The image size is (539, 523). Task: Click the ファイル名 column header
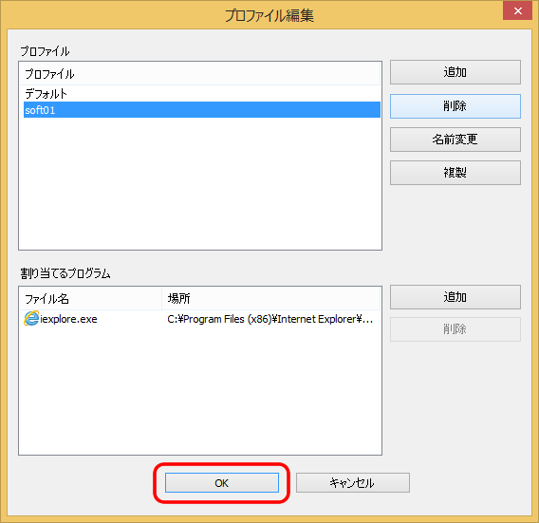[x=91, y=298]
